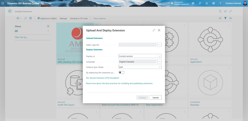Click Dynamics 365 Business Central title
This screenshot has width=248, height=121.
coord(23,3)
